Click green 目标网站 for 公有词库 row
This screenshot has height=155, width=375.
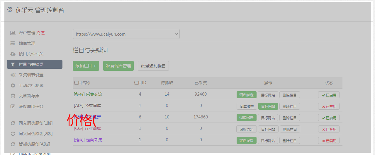click(x=268, y=106)
